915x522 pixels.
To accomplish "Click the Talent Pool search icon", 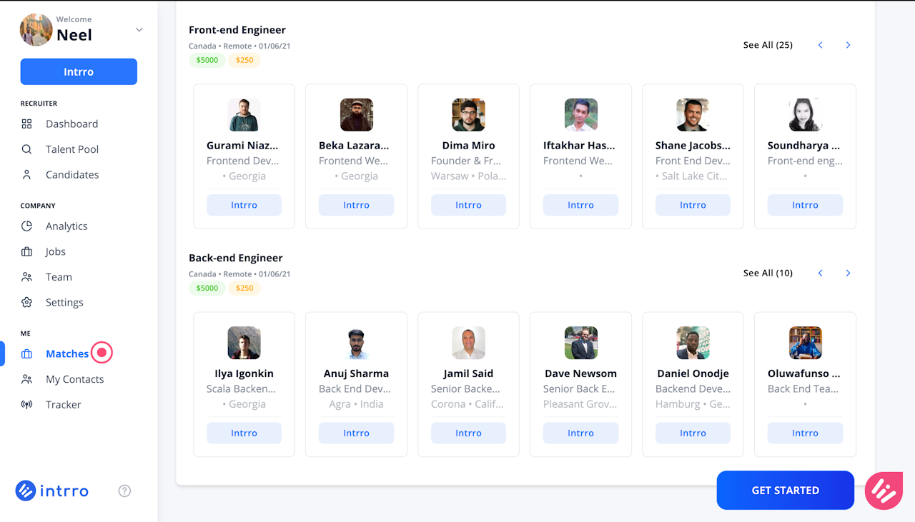I will click(x=27, y=149).
